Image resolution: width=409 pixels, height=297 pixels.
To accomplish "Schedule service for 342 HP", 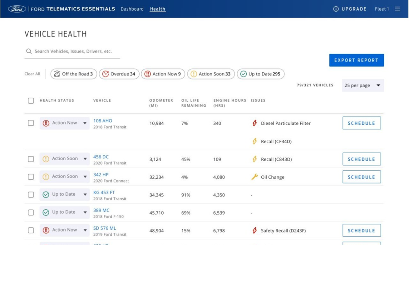I will click(362, 177).
